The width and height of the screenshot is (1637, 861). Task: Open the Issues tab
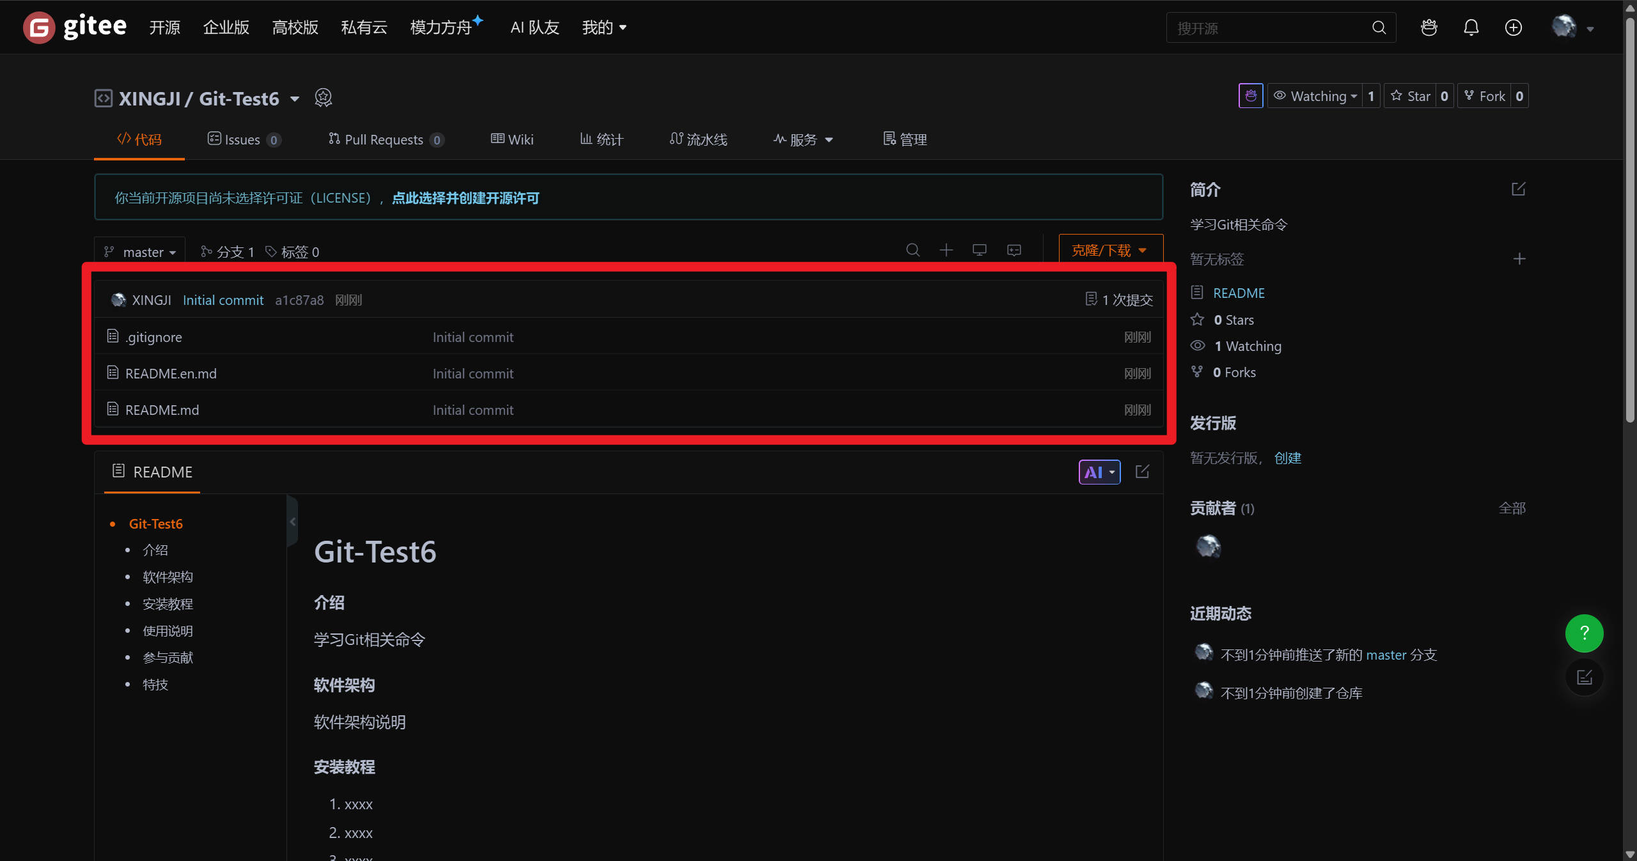244,139
